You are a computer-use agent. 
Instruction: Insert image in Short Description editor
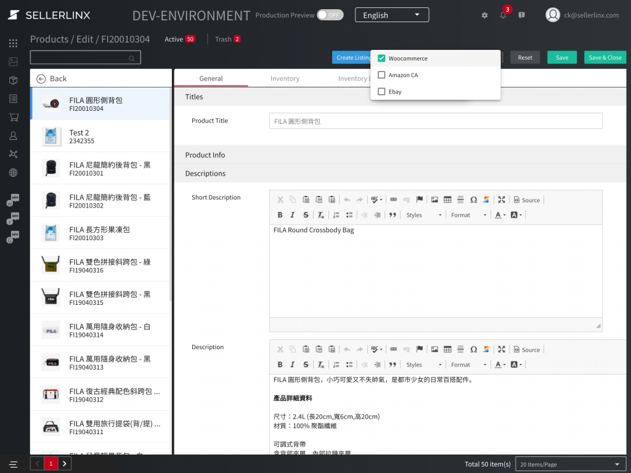click(x=434, y=200)
